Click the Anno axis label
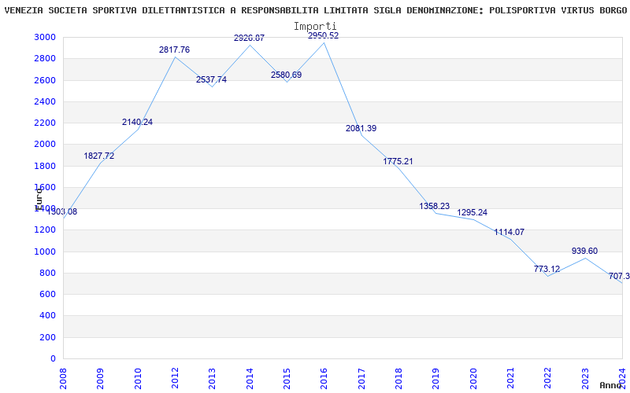 coord(610,385)
